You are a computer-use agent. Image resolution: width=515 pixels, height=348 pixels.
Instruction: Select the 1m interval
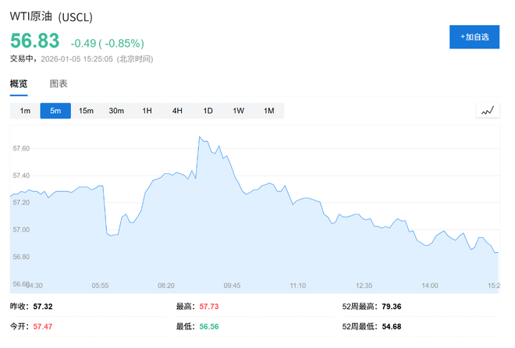coord(25,111)
